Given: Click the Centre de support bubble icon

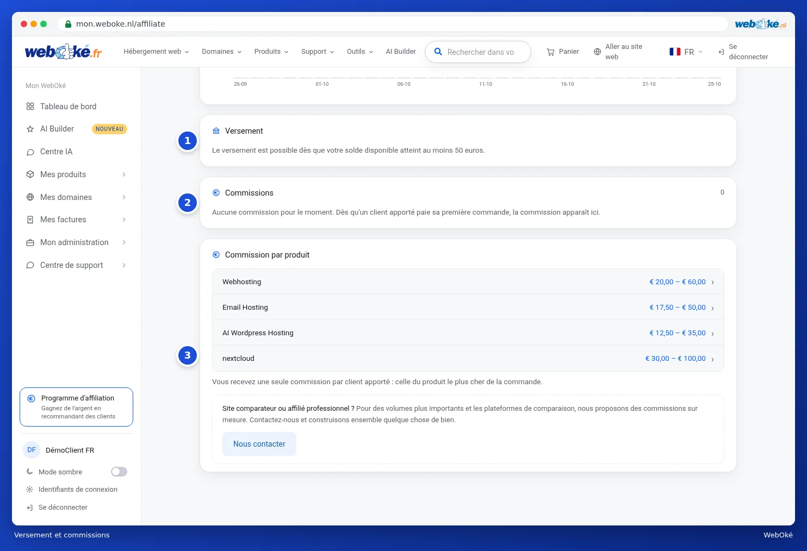Looking at the screenshot, I should (x=30, y=265).
